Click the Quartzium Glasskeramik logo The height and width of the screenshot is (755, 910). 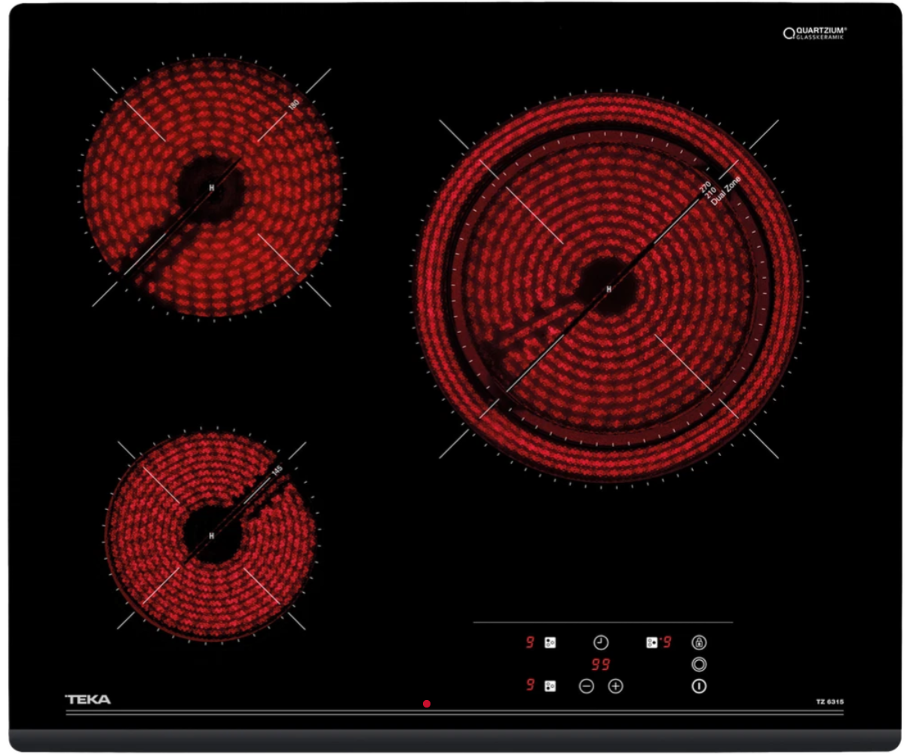[x=815, y=33]
